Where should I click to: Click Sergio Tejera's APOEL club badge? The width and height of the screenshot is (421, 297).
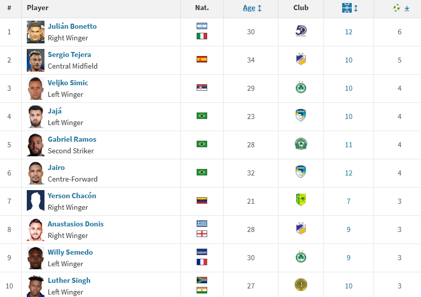tap(301, 59)
